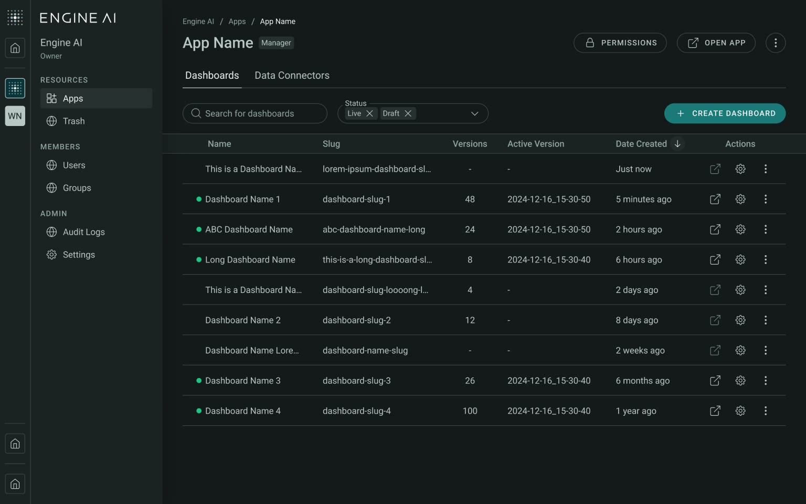
Task: Click the ENGINE AI wordmark logo
Action: click(x=78, y=18)
